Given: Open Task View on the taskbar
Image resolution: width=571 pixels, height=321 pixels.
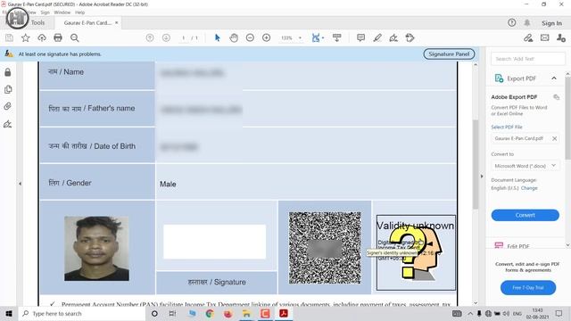Looking at the screenshot, I should pyautogui.click(x=172, y=313).
